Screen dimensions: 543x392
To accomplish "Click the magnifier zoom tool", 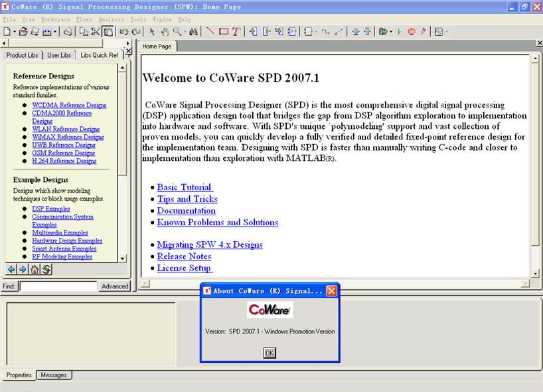I will 177,32.
